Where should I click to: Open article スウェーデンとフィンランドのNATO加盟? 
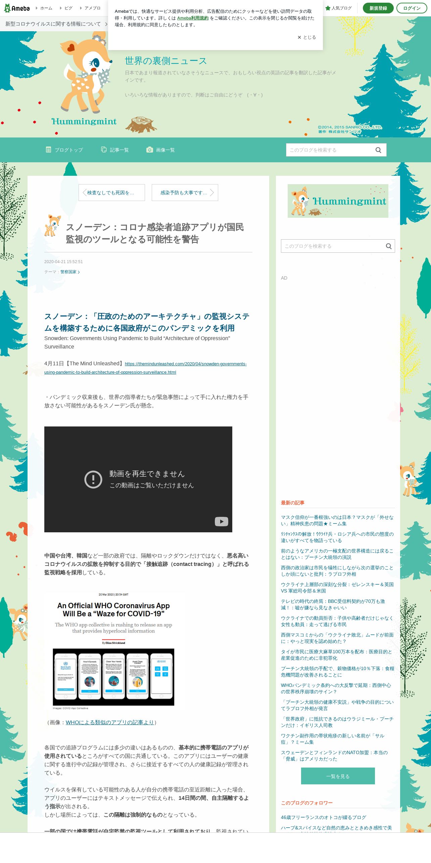334,756
